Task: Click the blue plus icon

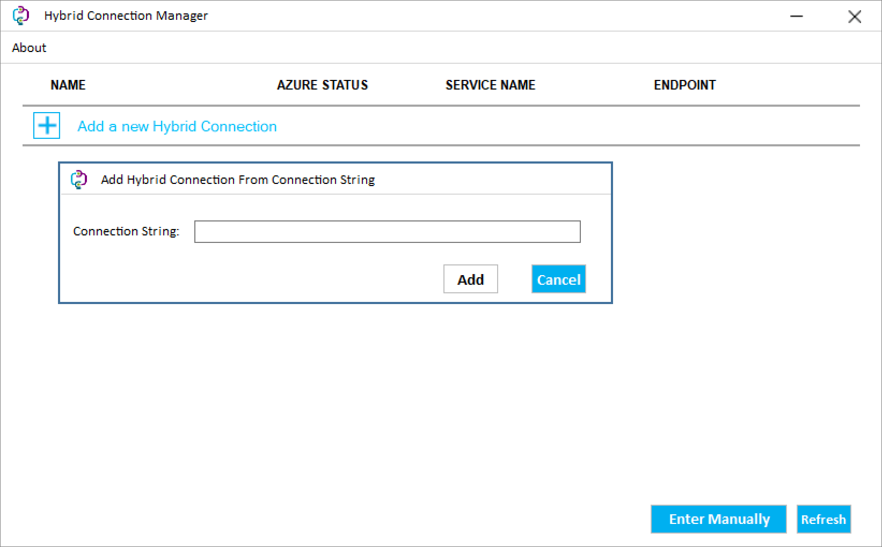Action: pos(47,126)
